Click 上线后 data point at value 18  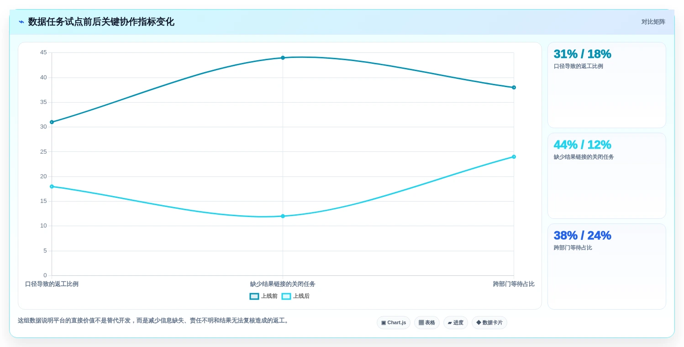[x=52, y=186]
